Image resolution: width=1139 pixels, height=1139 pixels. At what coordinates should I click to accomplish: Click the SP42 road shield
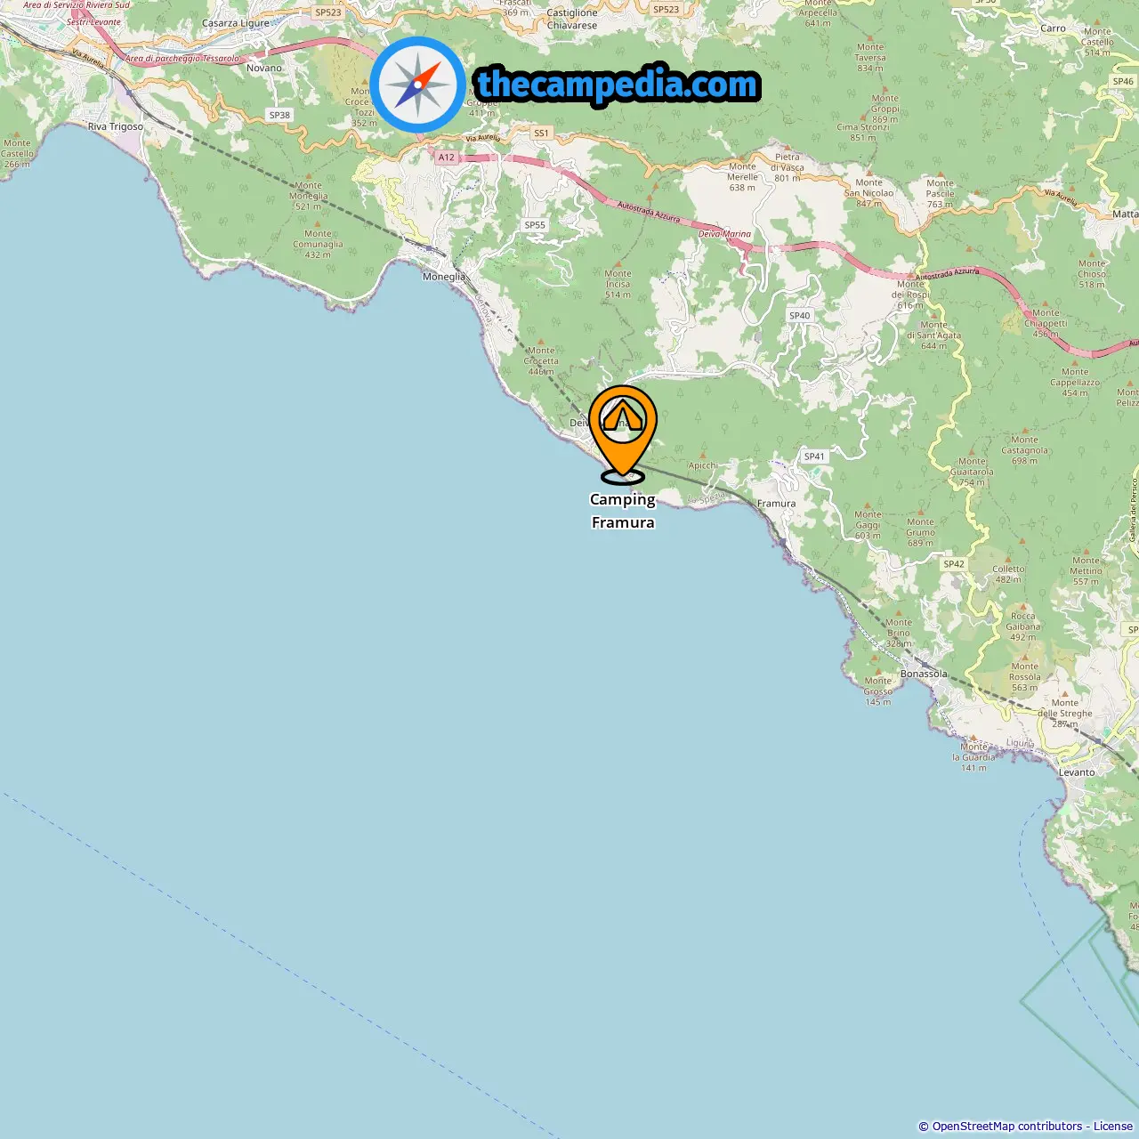tap(954, 564)
